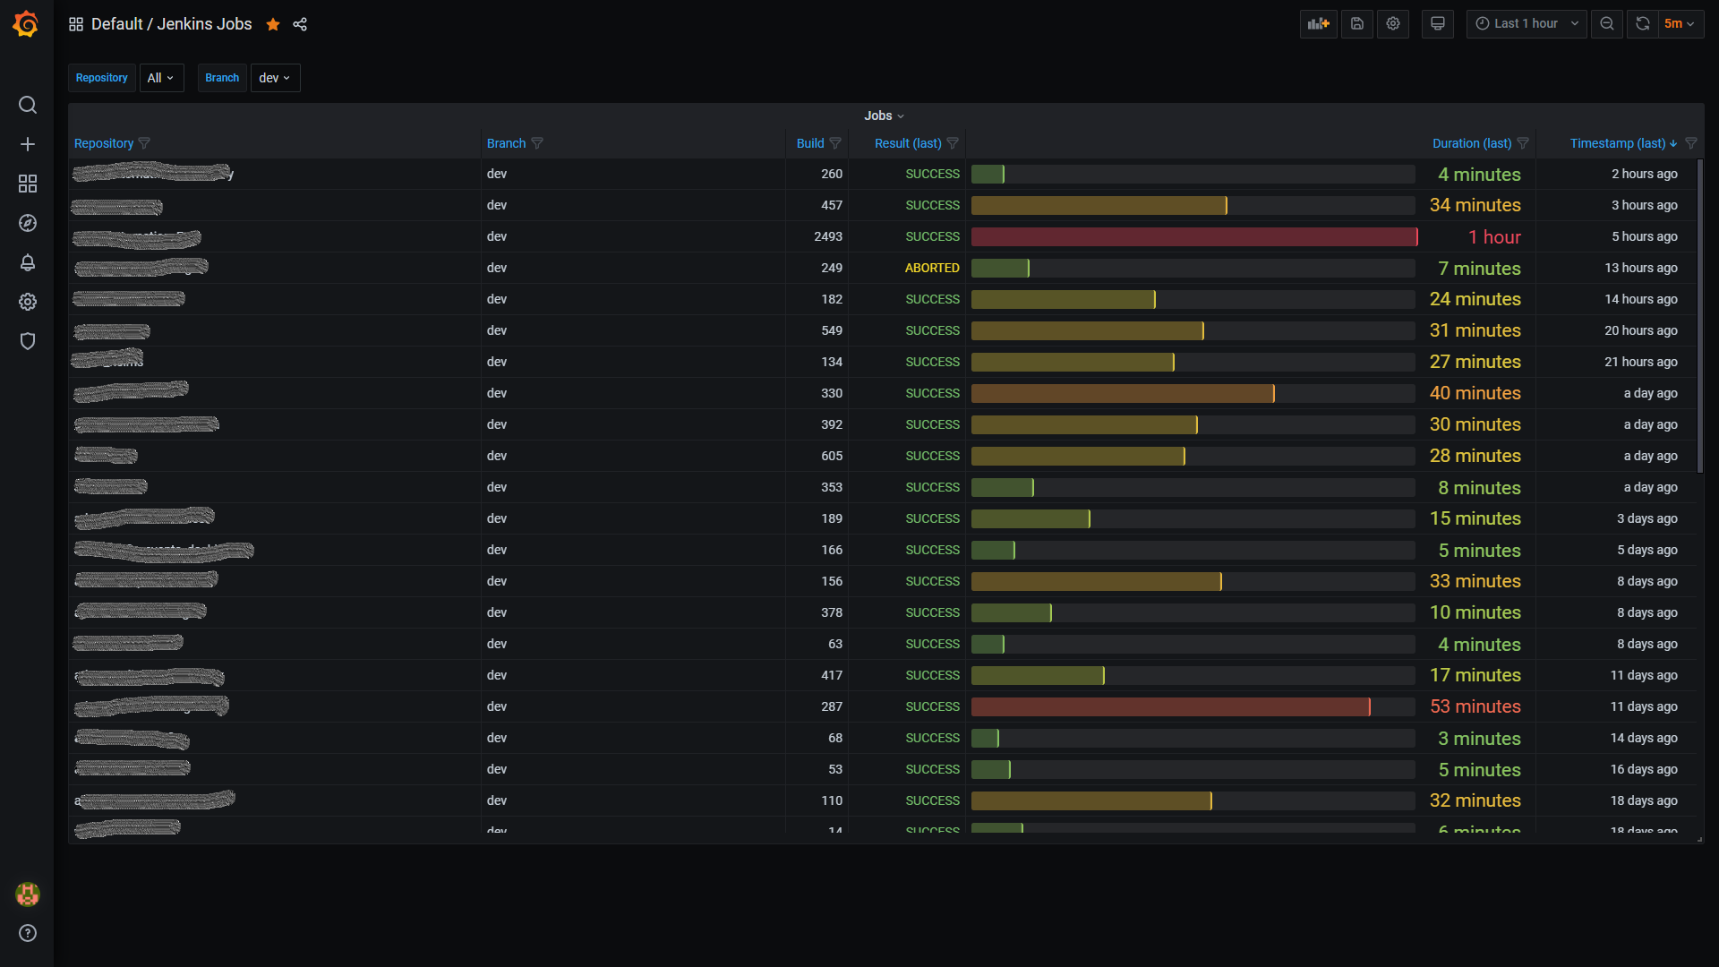Viewport: 1719px width, 967px height.
Task: Click the 2 hours ago timestamp
Action: pyautogui.click(x=1645, y=174)
